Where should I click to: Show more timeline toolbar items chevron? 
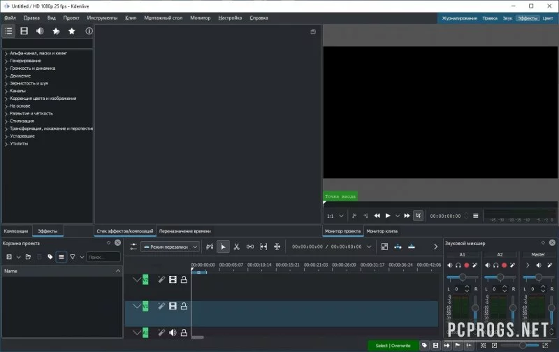[435, 247]
